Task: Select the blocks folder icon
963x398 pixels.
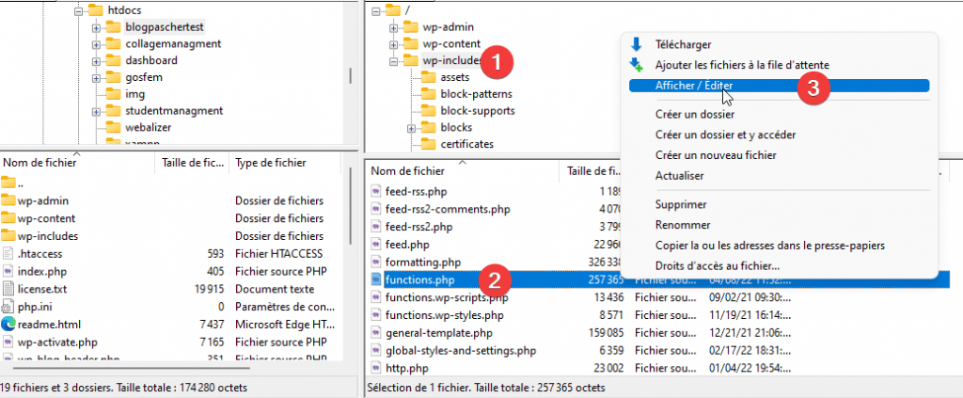Action: click(429, 128)
